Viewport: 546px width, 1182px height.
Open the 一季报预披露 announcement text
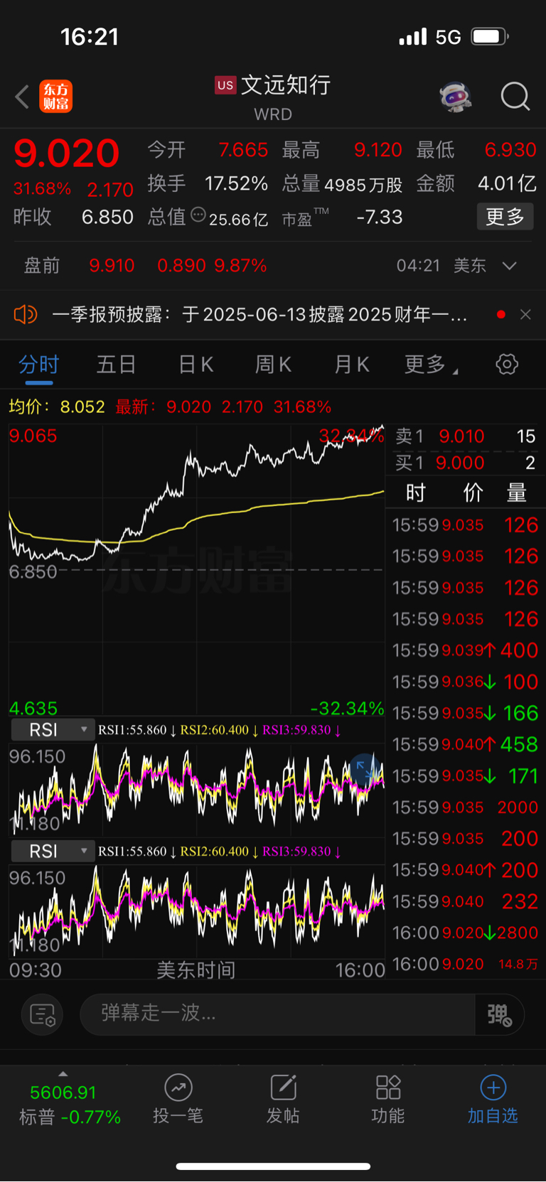pos(259,314)
